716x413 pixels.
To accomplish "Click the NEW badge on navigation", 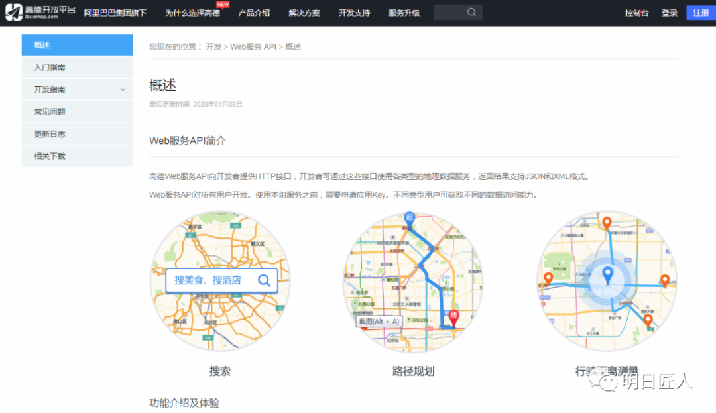I will click(223, 4).
